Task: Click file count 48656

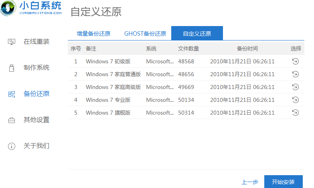Action: [186, 74]
